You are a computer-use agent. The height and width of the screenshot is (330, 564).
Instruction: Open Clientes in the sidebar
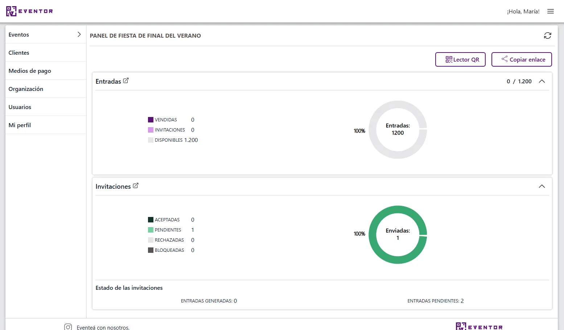pos(46,53)
